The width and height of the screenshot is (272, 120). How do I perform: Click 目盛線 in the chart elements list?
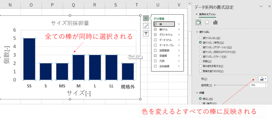click(x=163, y=56)
